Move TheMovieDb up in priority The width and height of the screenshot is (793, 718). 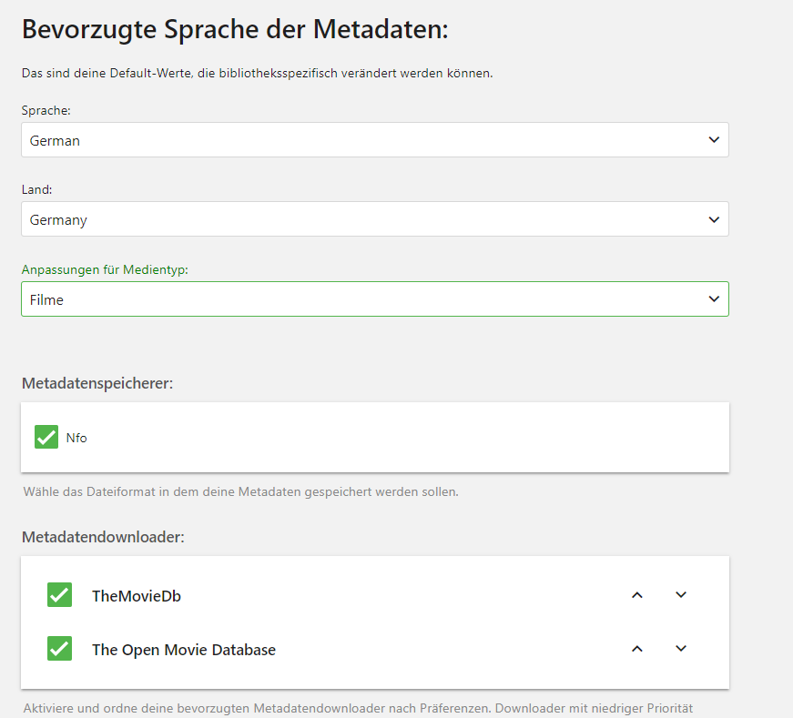[x=637, y=595]
